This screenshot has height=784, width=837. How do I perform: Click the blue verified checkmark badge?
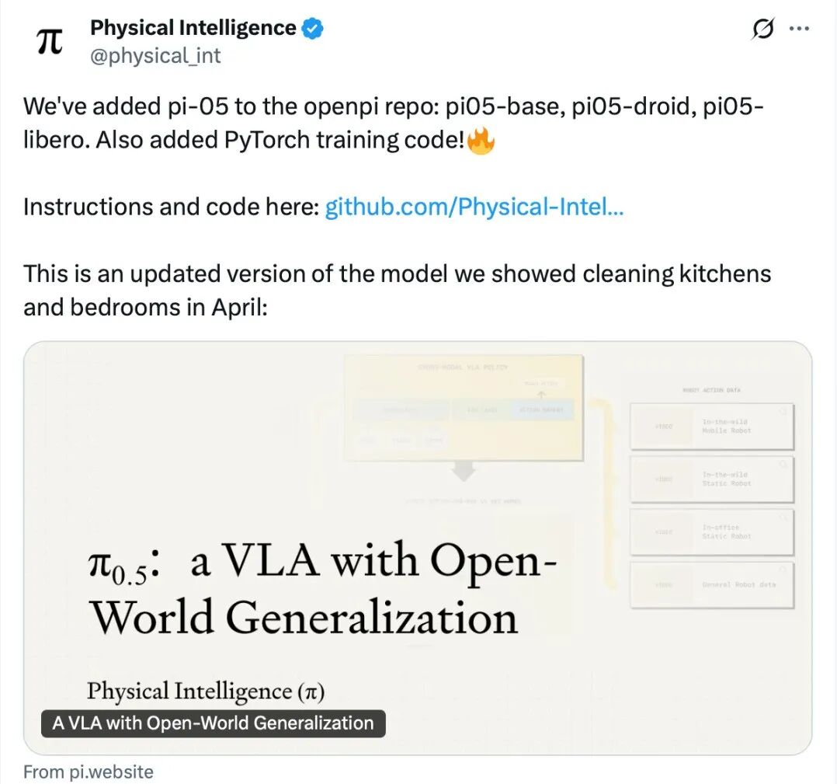point(313,29)
